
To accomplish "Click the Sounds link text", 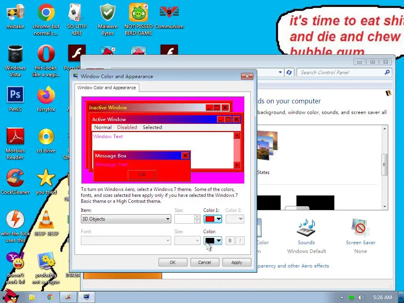I will [306, 243].
